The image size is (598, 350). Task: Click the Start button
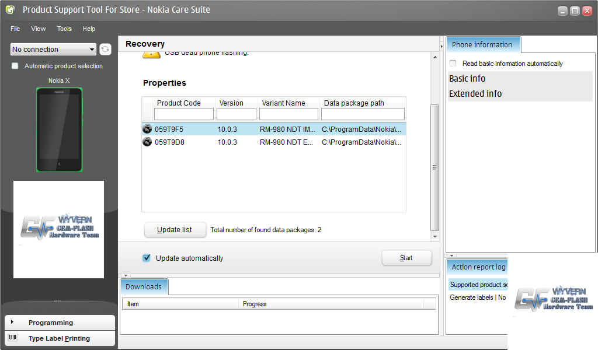(x=406, y=258)
